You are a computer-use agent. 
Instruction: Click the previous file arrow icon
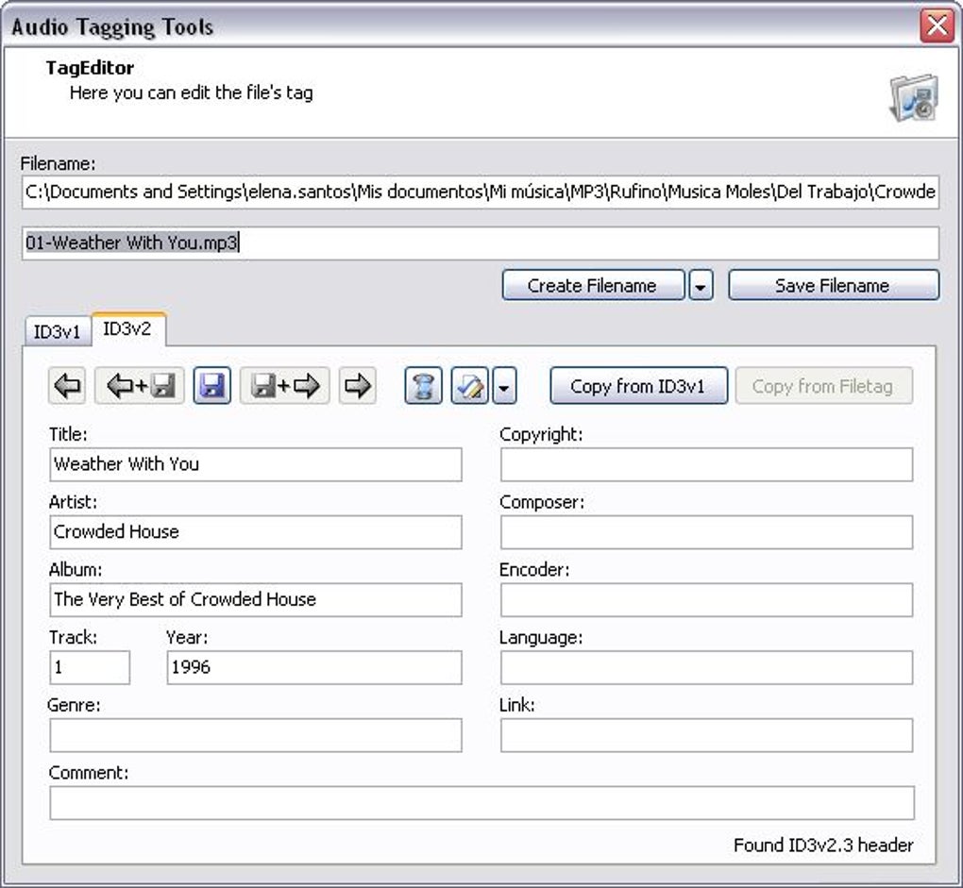coord(64,385)
